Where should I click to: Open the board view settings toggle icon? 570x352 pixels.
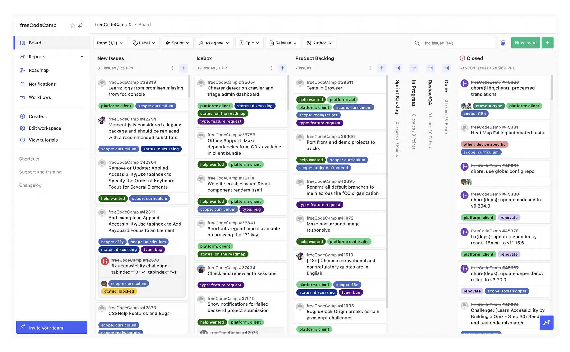(503, 43)
